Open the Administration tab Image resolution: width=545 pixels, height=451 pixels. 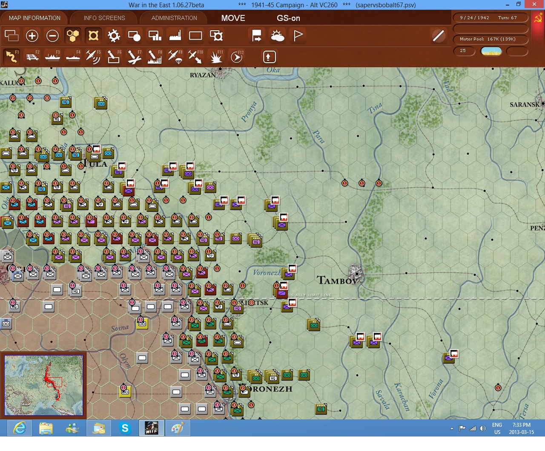174,18
